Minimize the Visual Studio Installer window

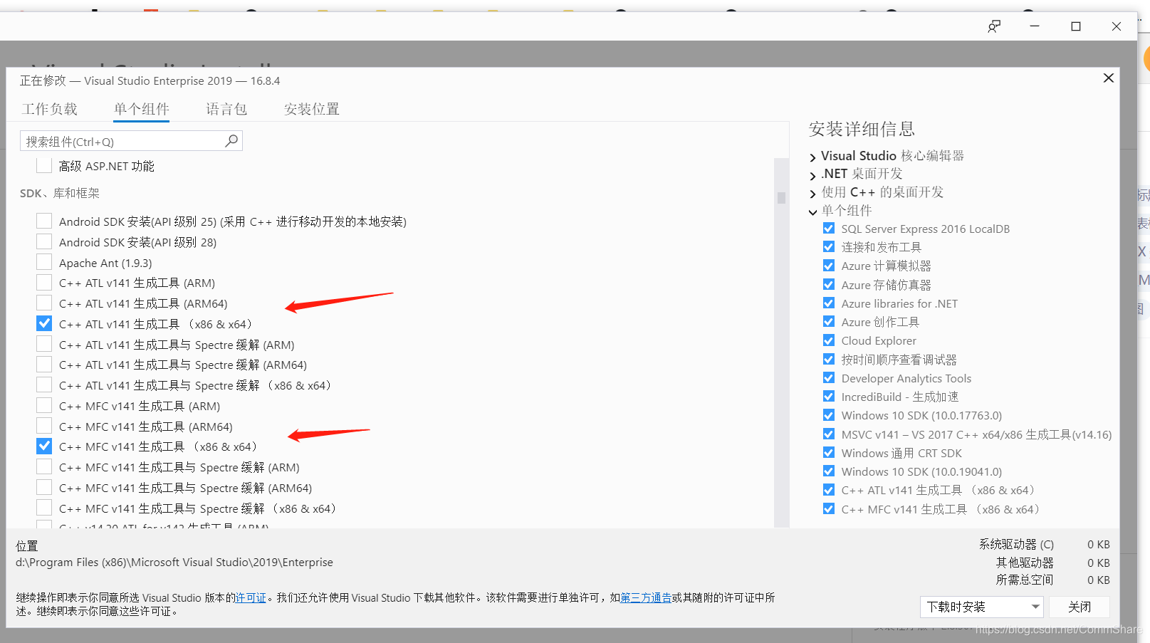[x=1035, y=26]
